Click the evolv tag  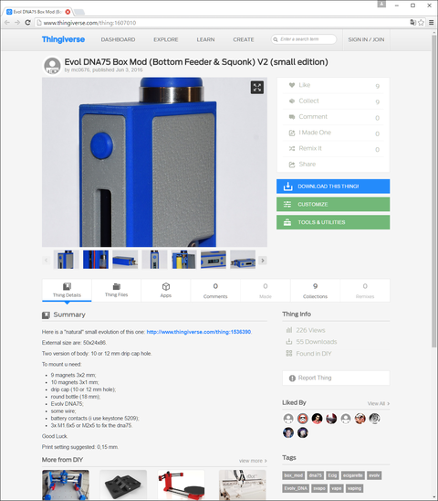point(374,475)
